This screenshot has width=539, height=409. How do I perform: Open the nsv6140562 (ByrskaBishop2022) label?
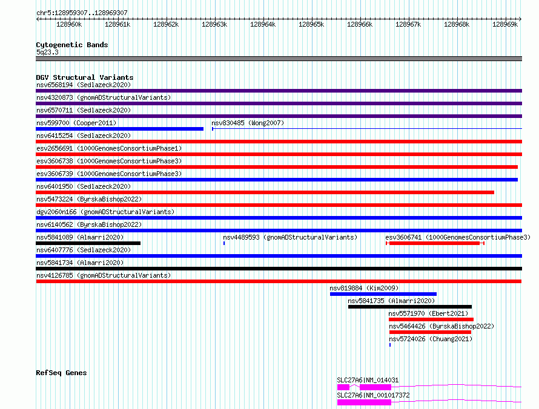tap(89, 224)
